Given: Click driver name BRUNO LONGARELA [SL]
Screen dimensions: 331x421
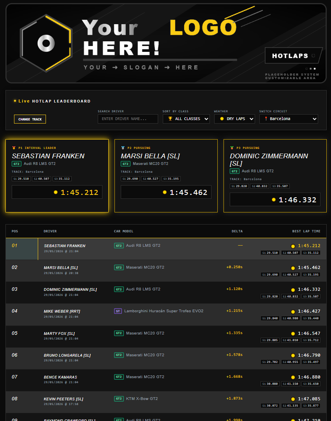Looking at the screenshot, I should pyautogui.click(x=67, y=356).
